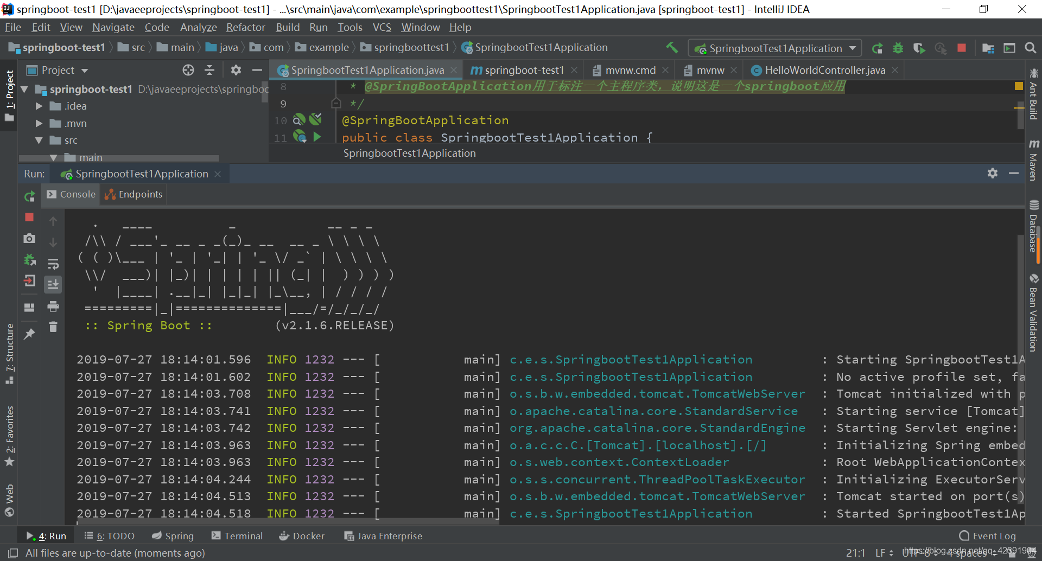Open the Structure side panel
1042x561 pixels.
(10, 354)
